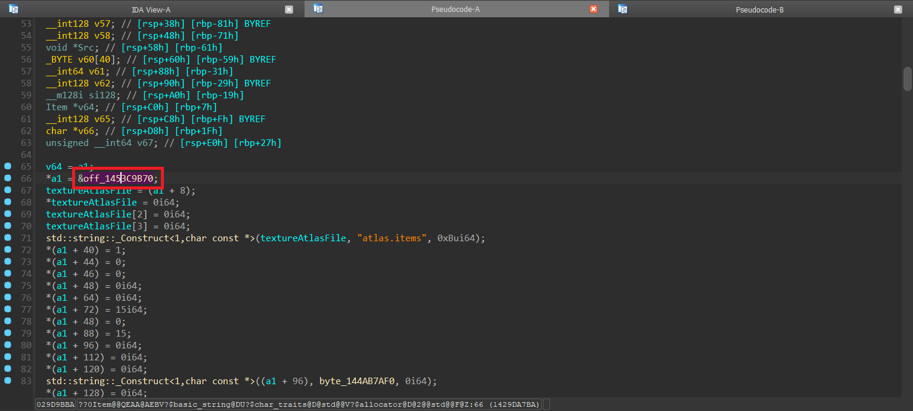This screenshot has height=411, width=913.
Task: Click the textureAtlasFile[2] assignment on line 69
Action: (118, 214)
